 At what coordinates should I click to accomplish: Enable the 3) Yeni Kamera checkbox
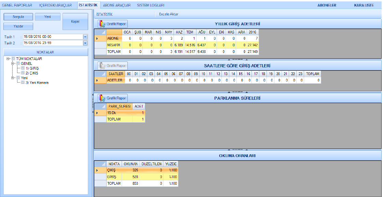click(23, 82)
